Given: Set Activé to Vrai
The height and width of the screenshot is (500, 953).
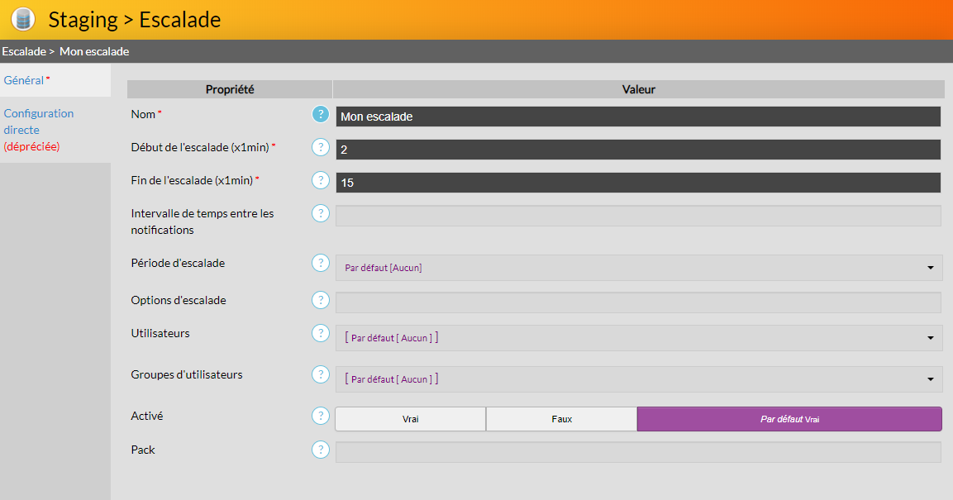Looking at the screenshot, I should pyautogui.click(x=410, y=419).
